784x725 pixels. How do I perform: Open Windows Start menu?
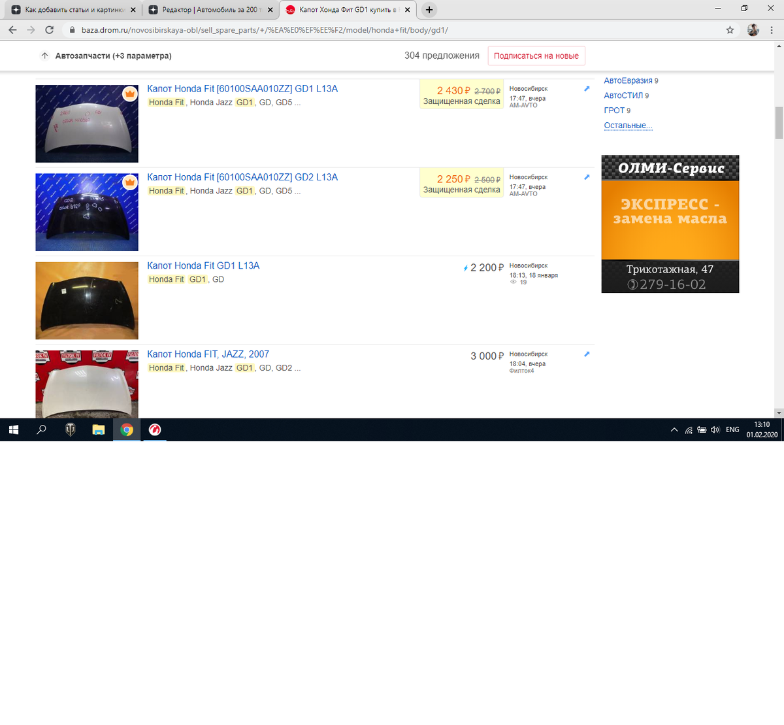14,430
